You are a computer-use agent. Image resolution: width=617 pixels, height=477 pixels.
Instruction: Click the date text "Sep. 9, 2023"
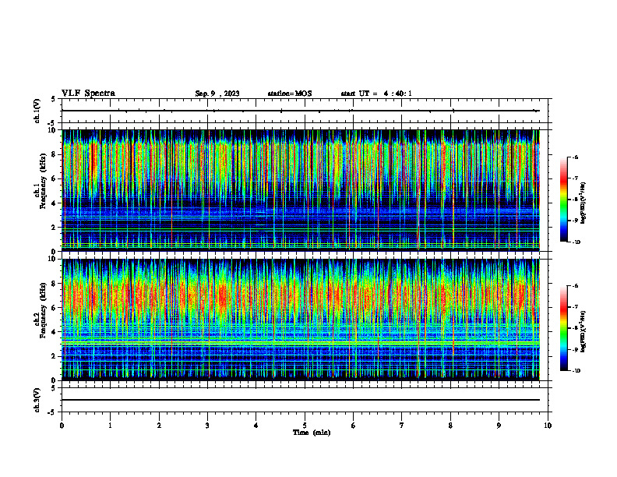point(217,94)
